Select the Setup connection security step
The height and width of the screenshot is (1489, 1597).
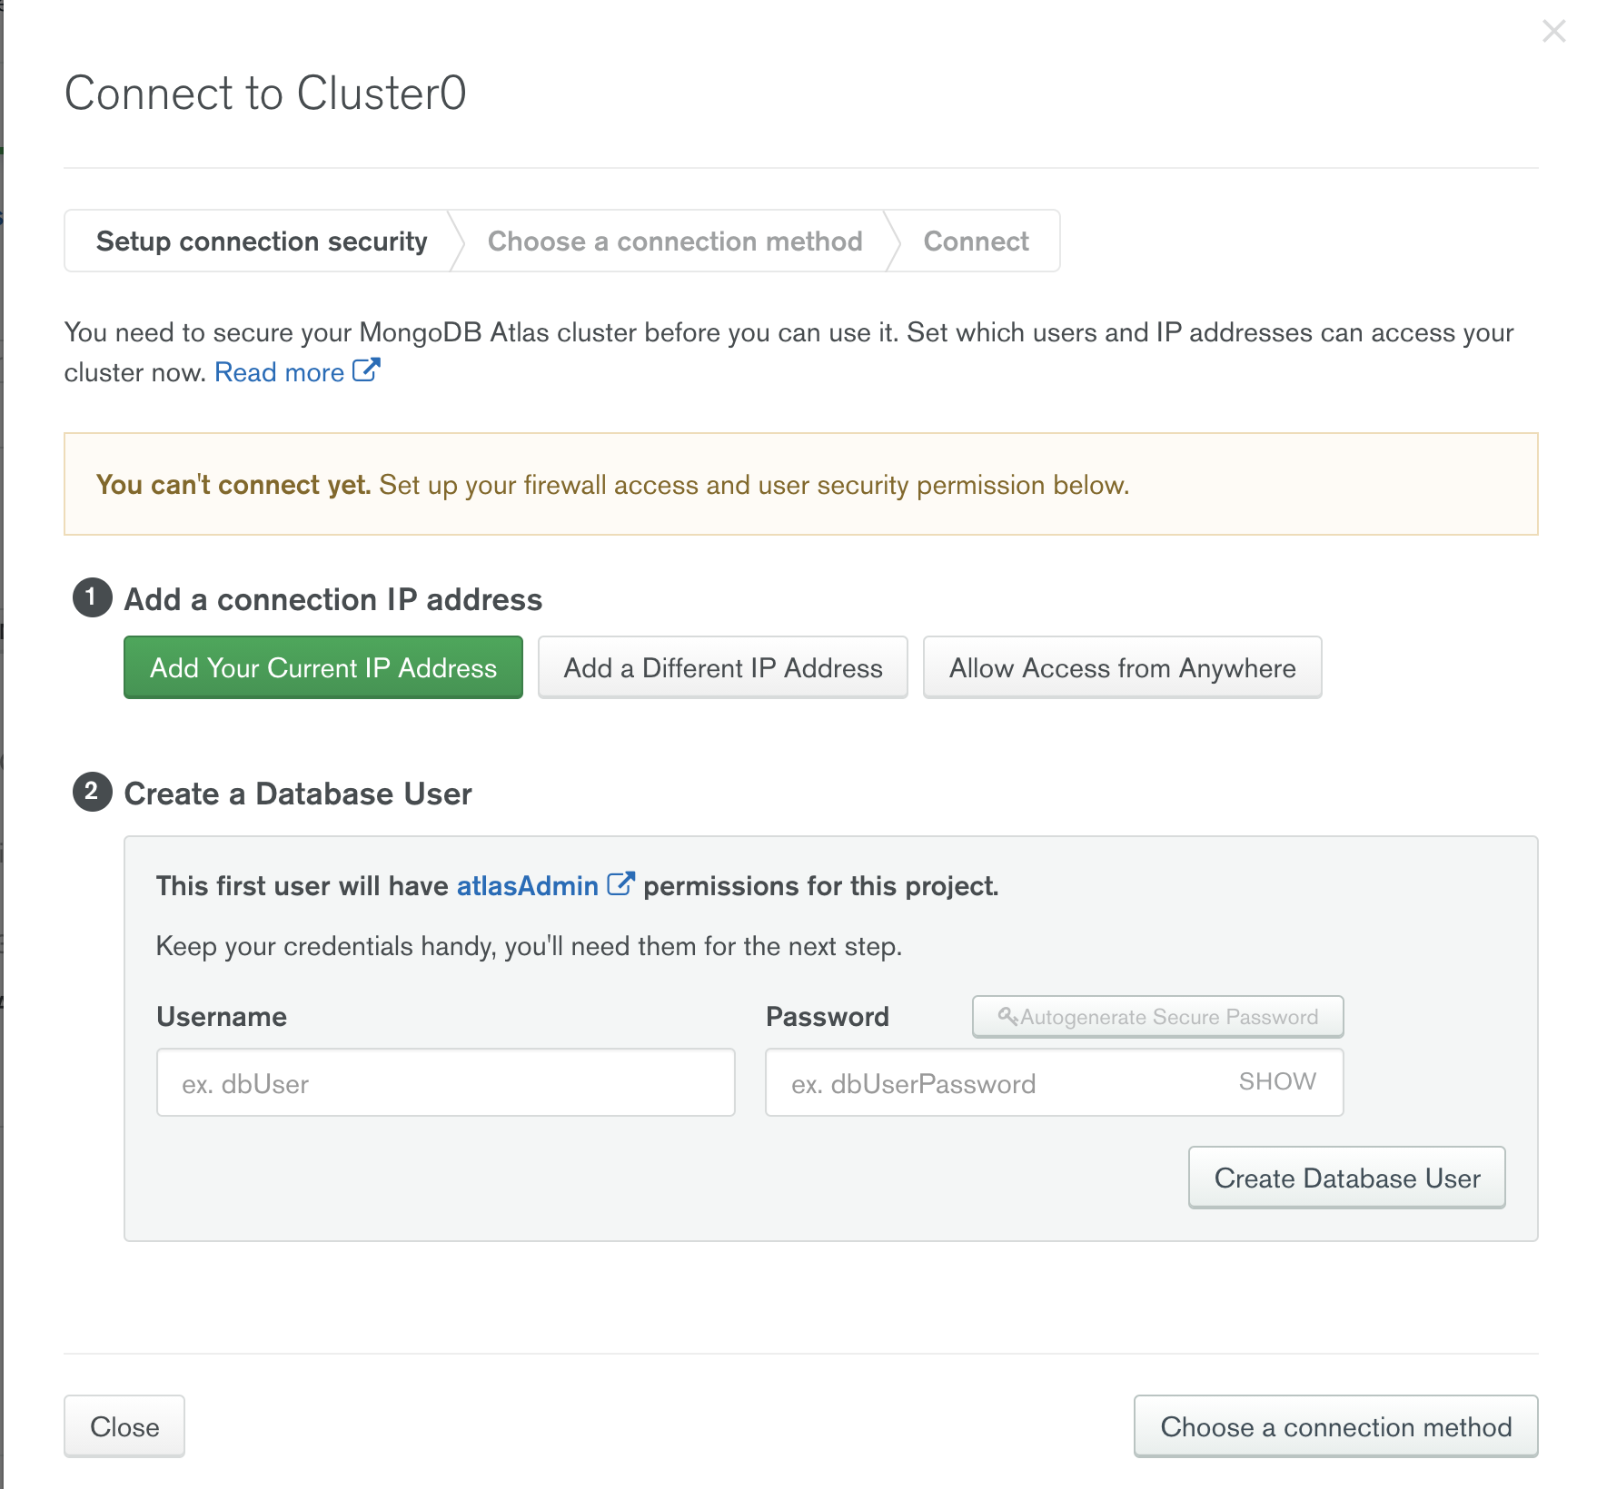pyautogui.click(x=262, y=242)
